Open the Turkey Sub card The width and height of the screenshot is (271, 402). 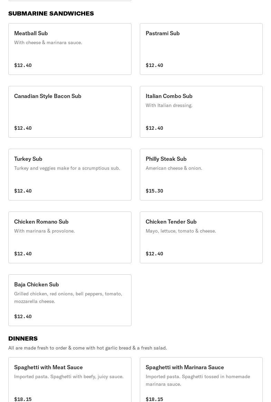(70, 175)
